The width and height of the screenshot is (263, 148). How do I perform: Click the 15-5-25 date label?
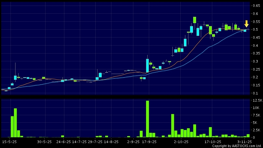tap(9, 142)
